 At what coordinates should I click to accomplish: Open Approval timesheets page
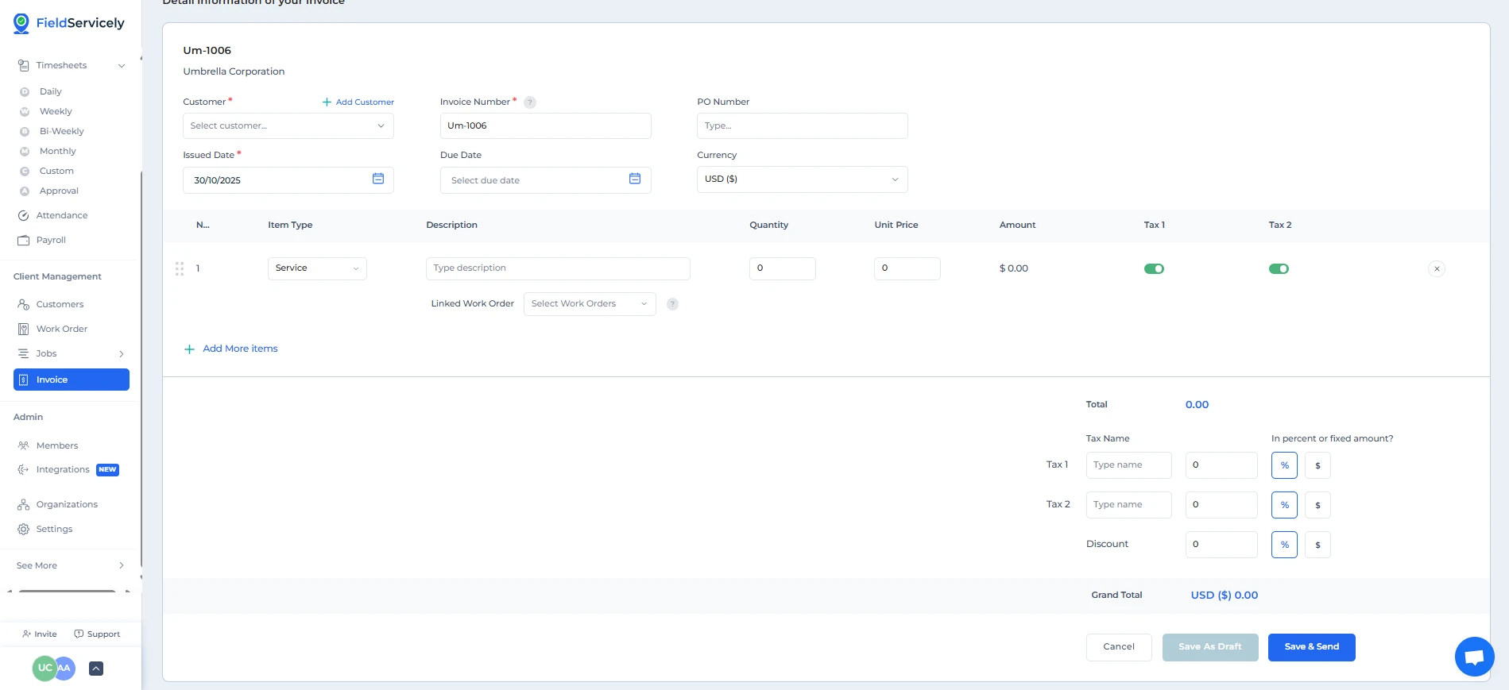(59, 191)
